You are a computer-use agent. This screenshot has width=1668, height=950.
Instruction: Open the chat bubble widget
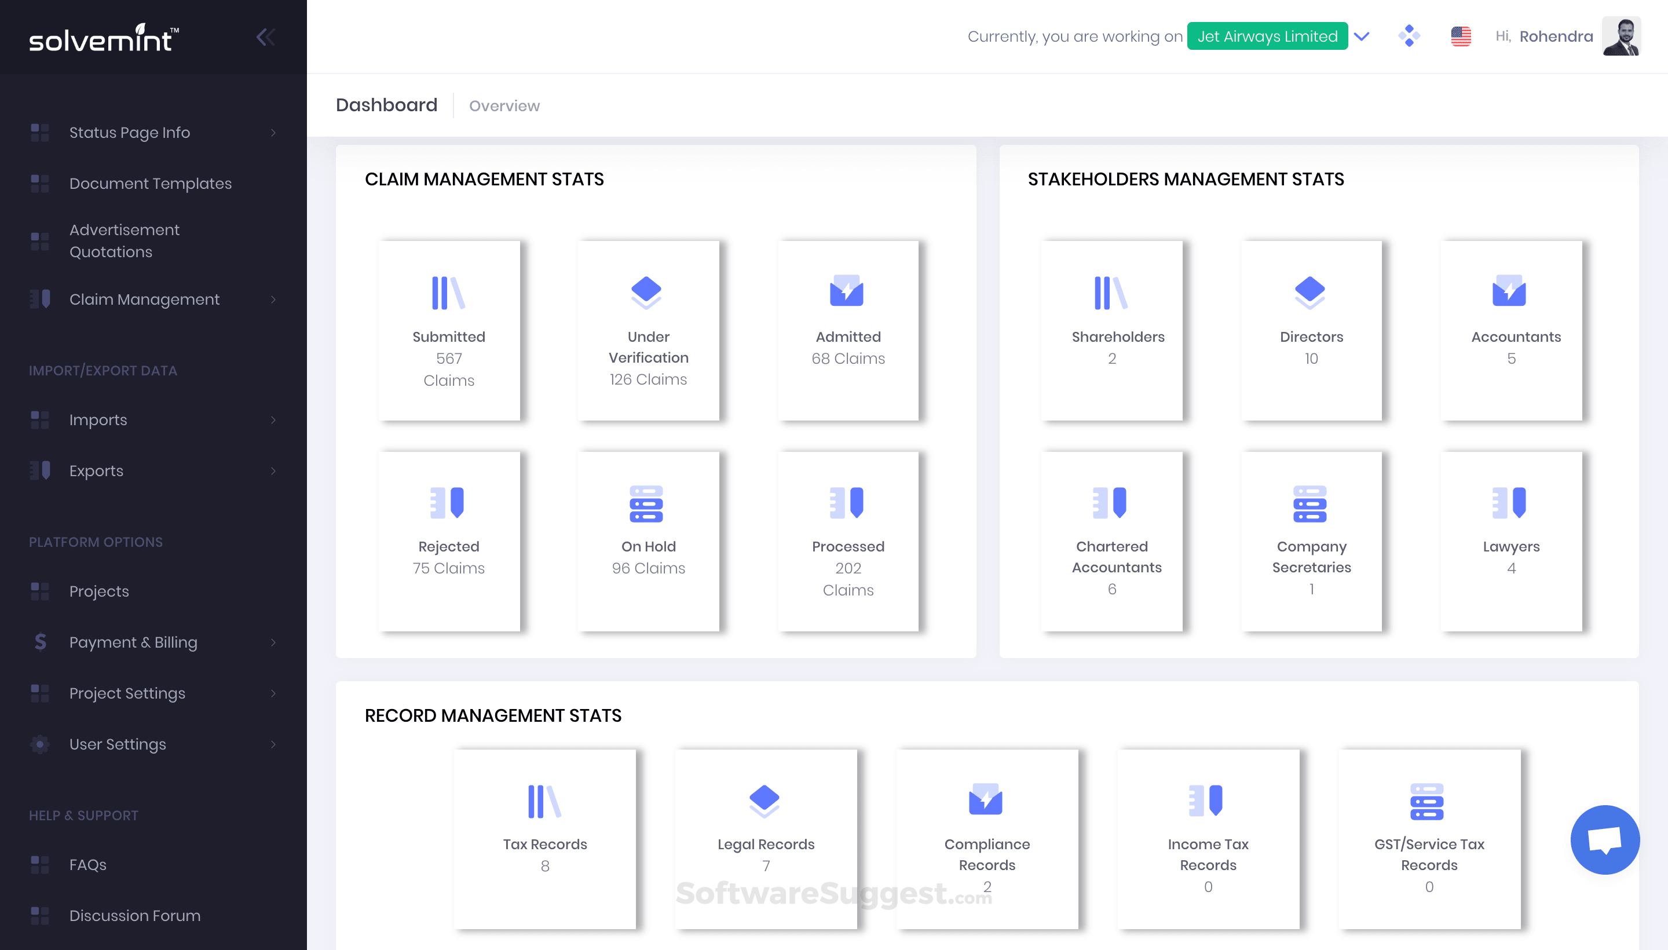click(1604, 839)
